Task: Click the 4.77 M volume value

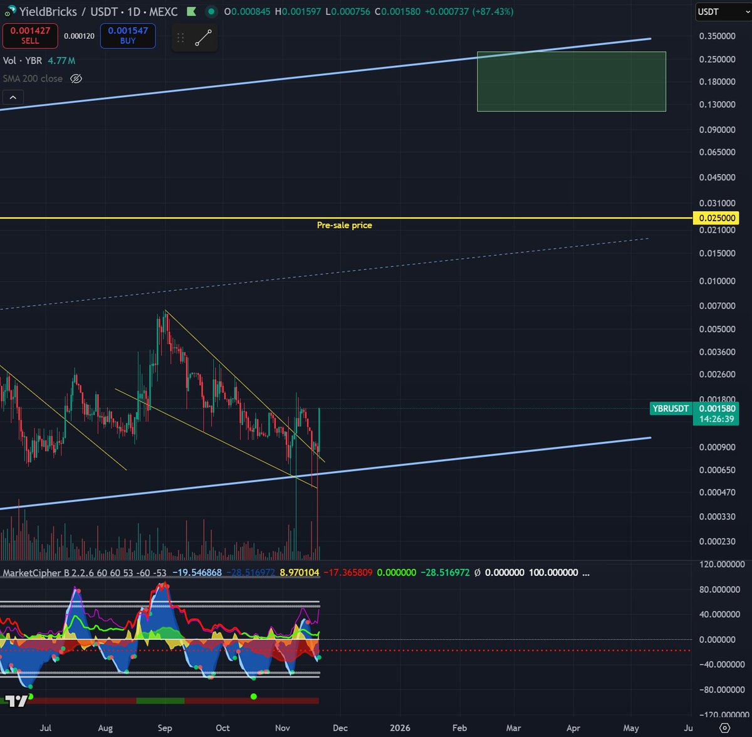Action: (61, 61)
